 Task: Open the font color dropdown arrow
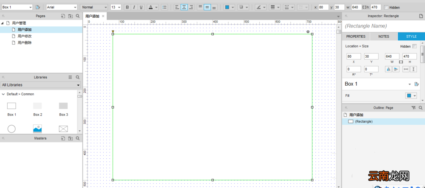(156, 7)
